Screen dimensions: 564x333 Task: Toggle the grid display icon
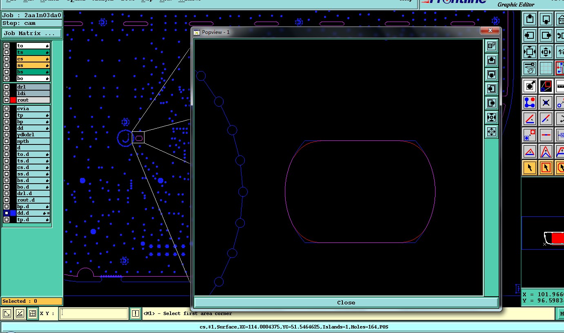click(546, 68)
